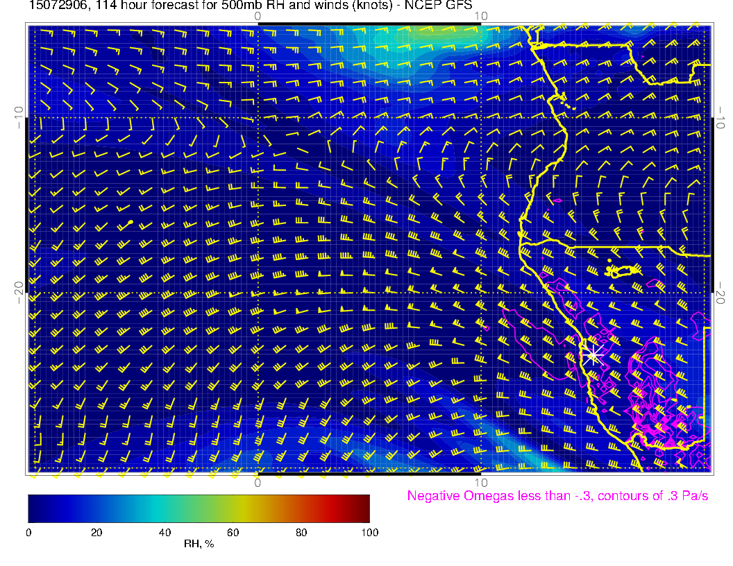
Task: Click the magenta Negative Omegas legend text
Action: tap(557, 496)
